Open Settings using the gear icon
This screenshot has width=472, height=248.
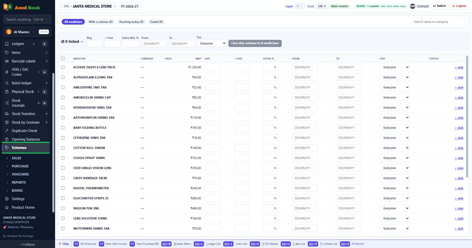(x=7, y=199)
